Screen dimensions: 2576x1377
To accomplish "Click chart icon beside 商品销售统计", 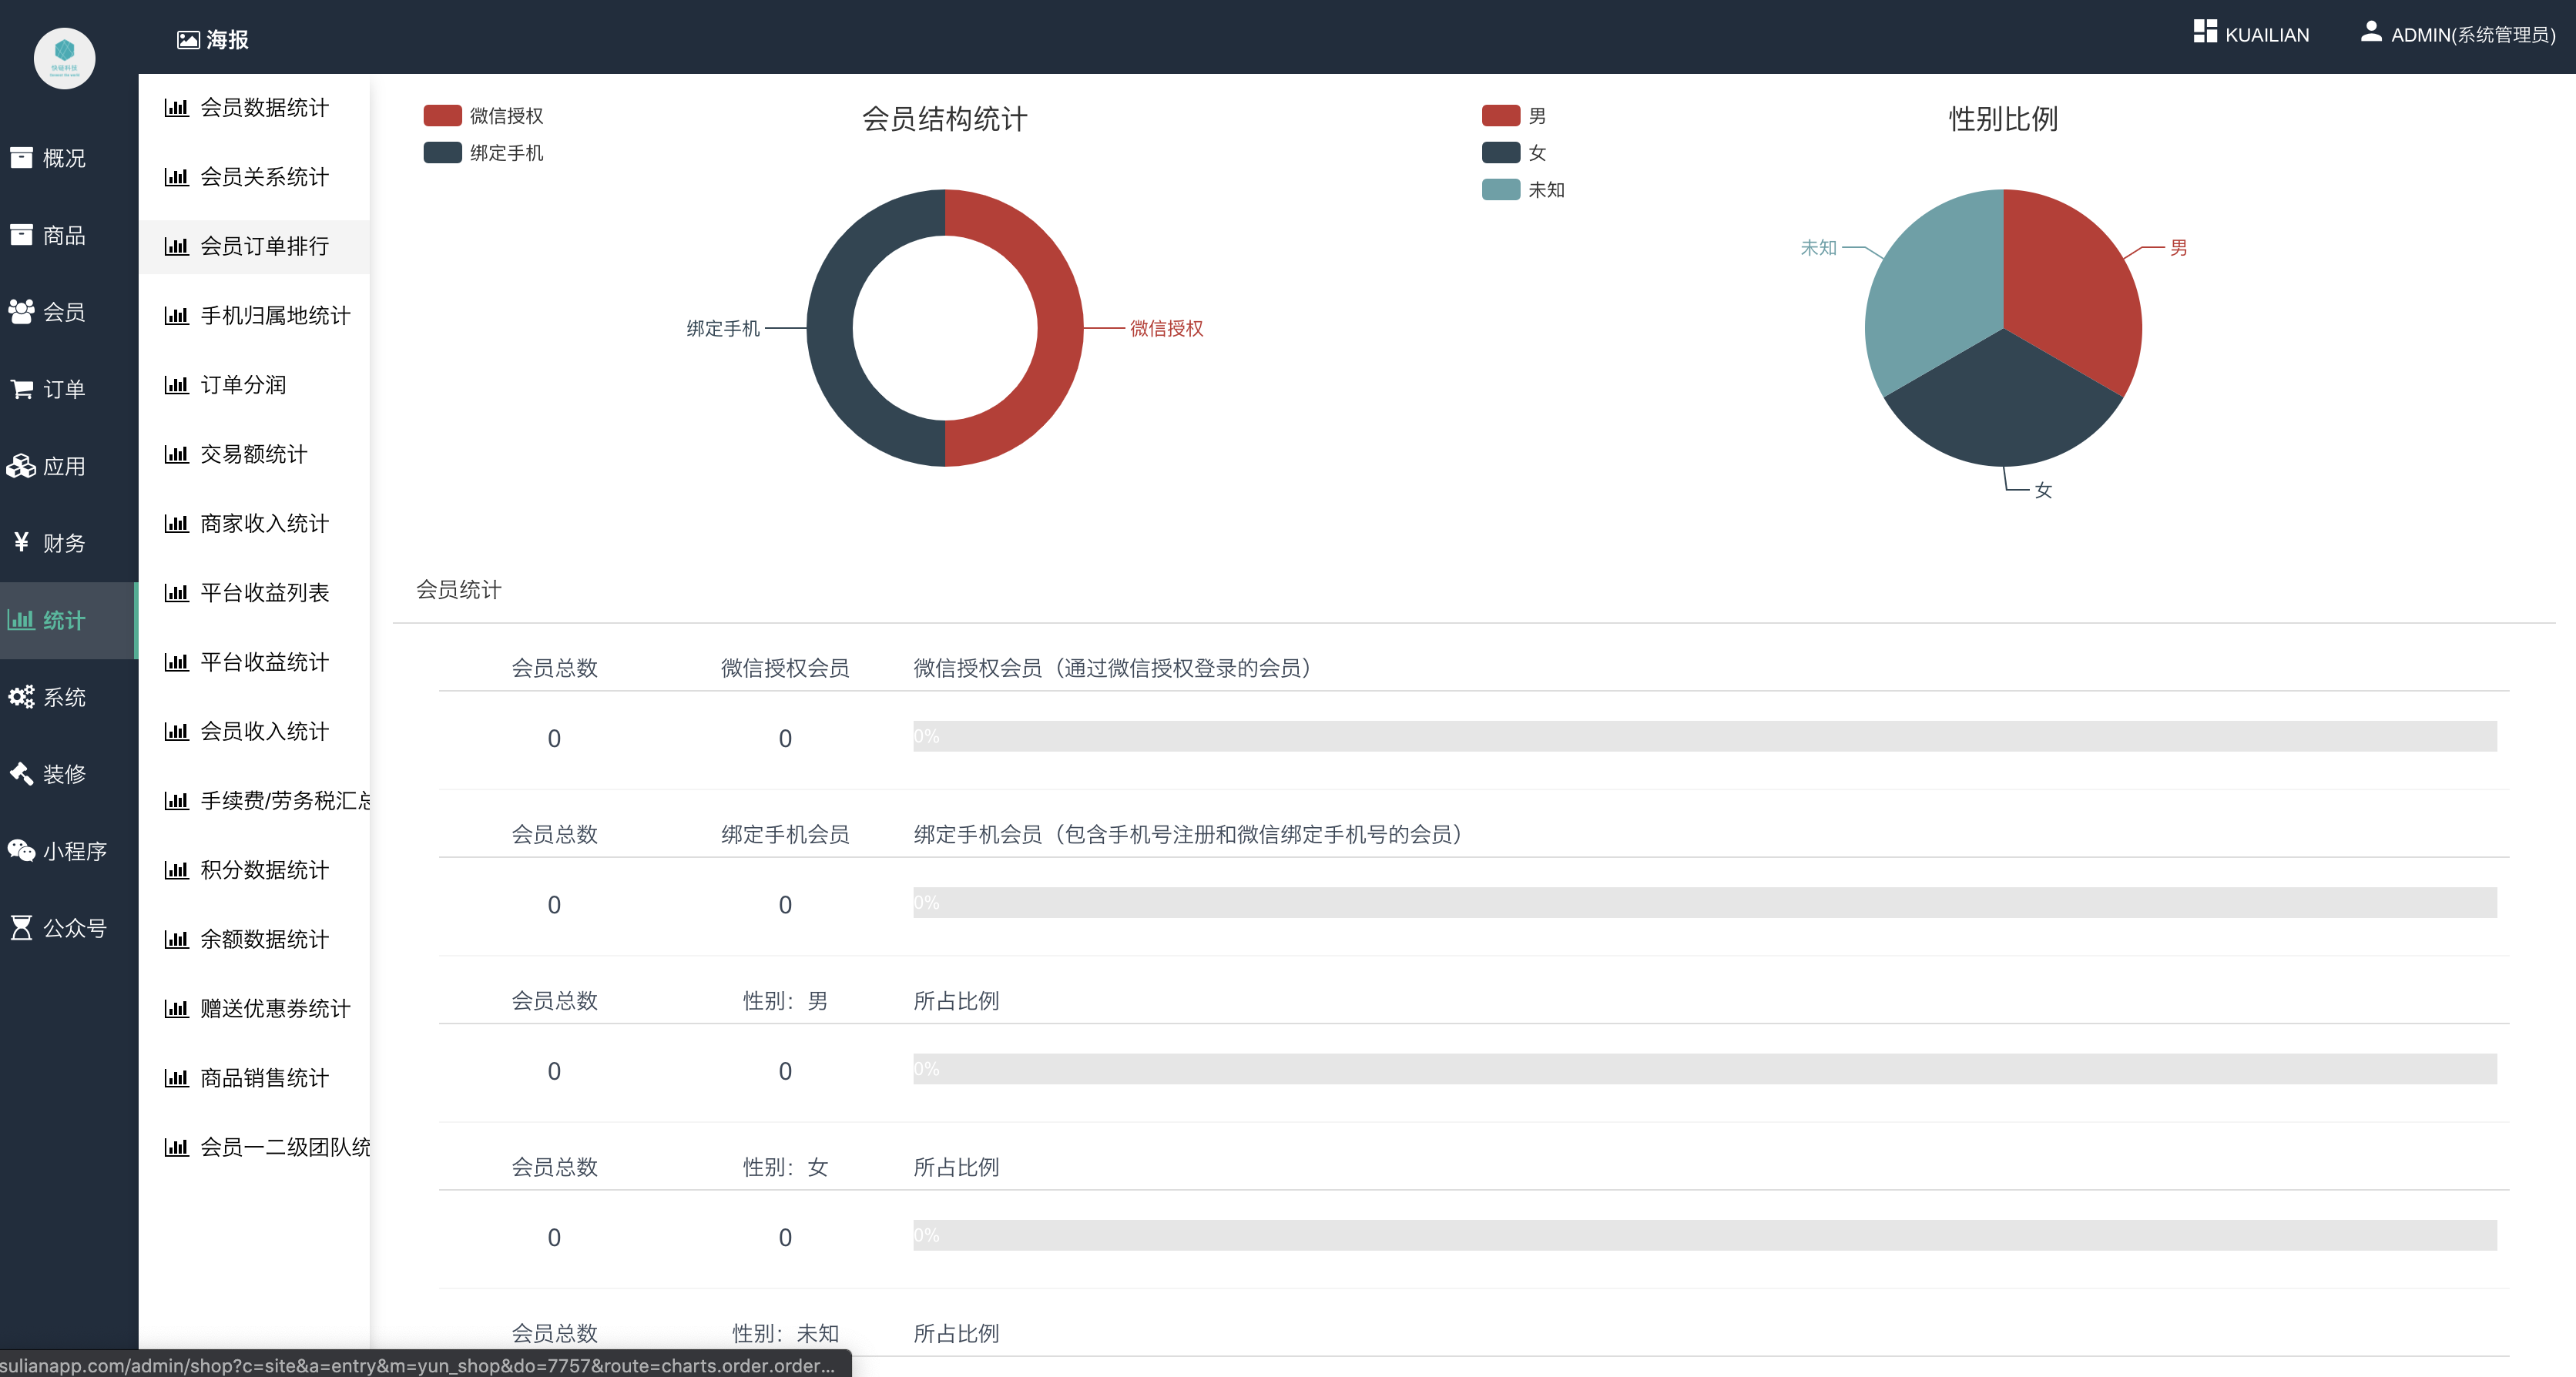I will point(176,1078).
